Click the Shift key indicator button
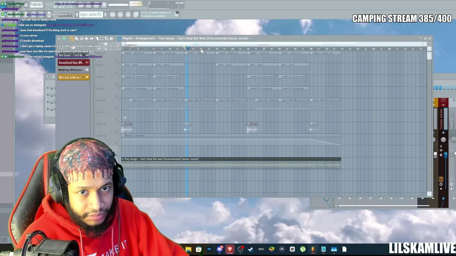 113,15
